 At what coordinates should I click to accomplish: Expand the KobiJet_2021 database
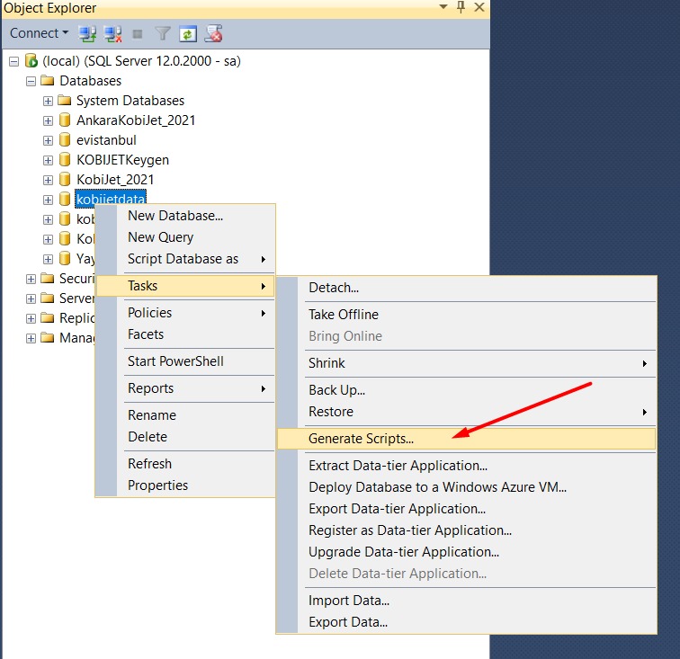coord(49,180)
